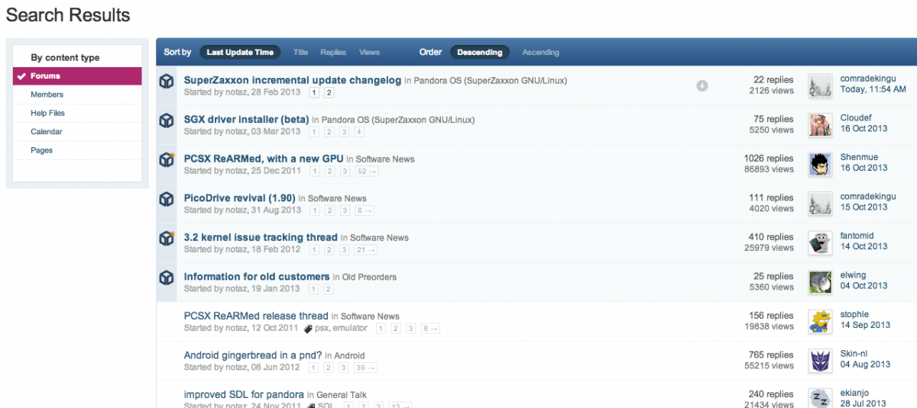The width and height of the screenshot is (917, 408).
Task: Click the SuperZaxxon changelog thread cube icon
Action: pos(167,81)
